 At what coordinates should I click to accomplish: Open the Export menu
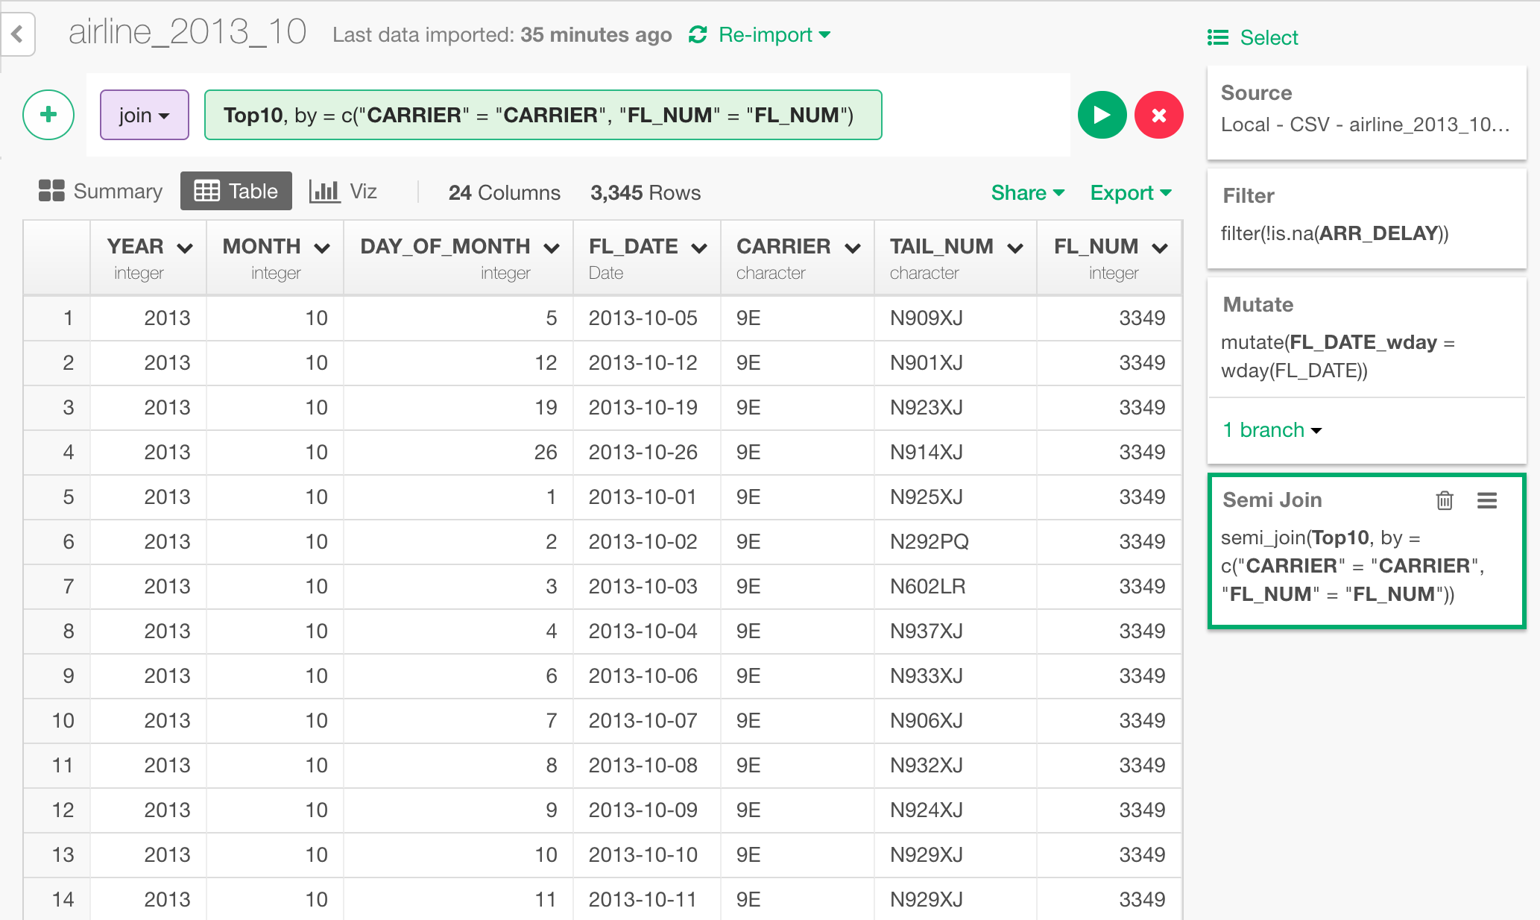click(1130, 193)
